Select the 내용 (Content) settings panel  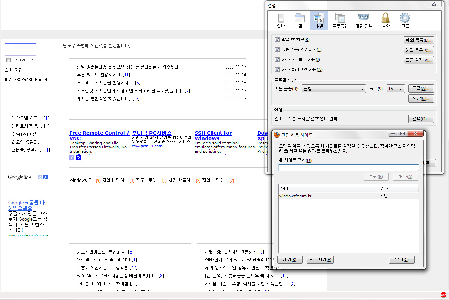tap(319, 20)
